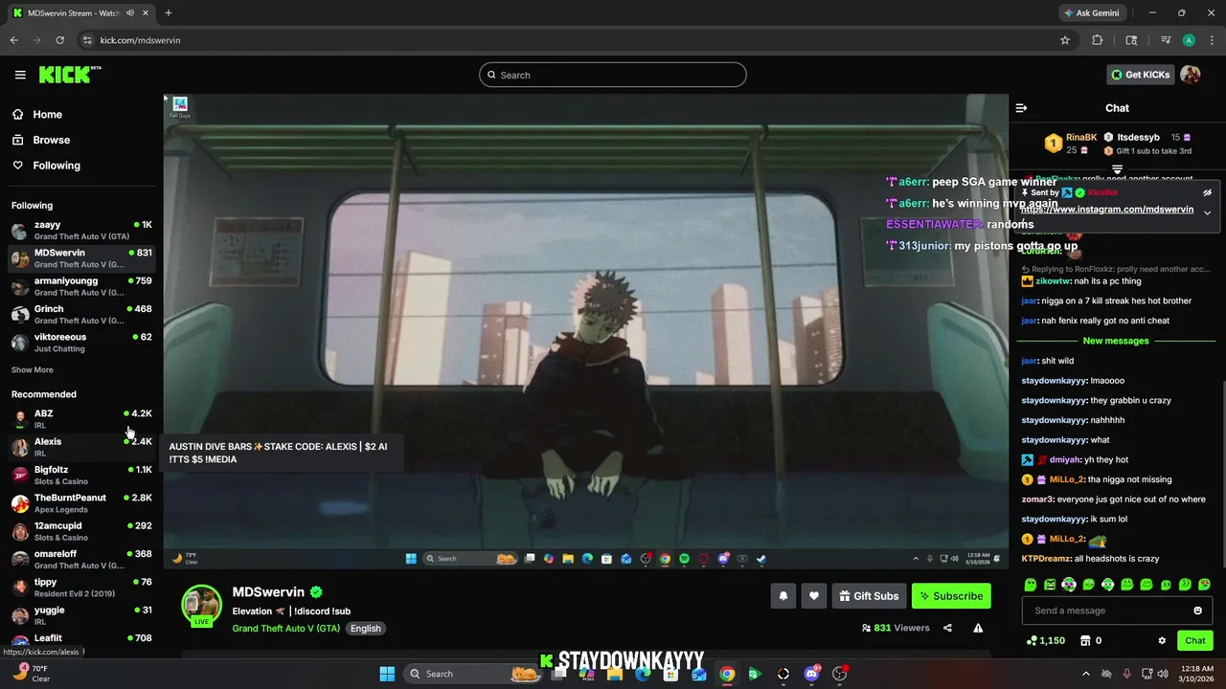Click the first green quick emote

(x=1031, y=585)
